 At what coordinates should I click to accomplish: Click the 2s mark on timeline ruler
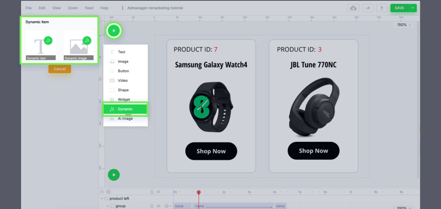pyautogui.click(x=224, y=192)
